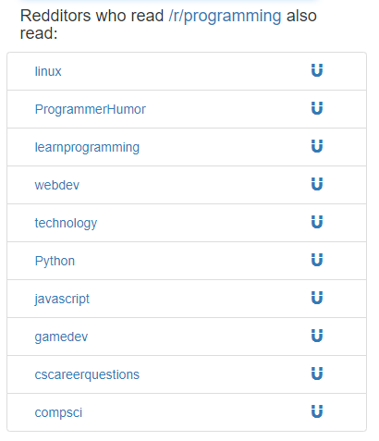Visit the webdev subreddit link

57,185
